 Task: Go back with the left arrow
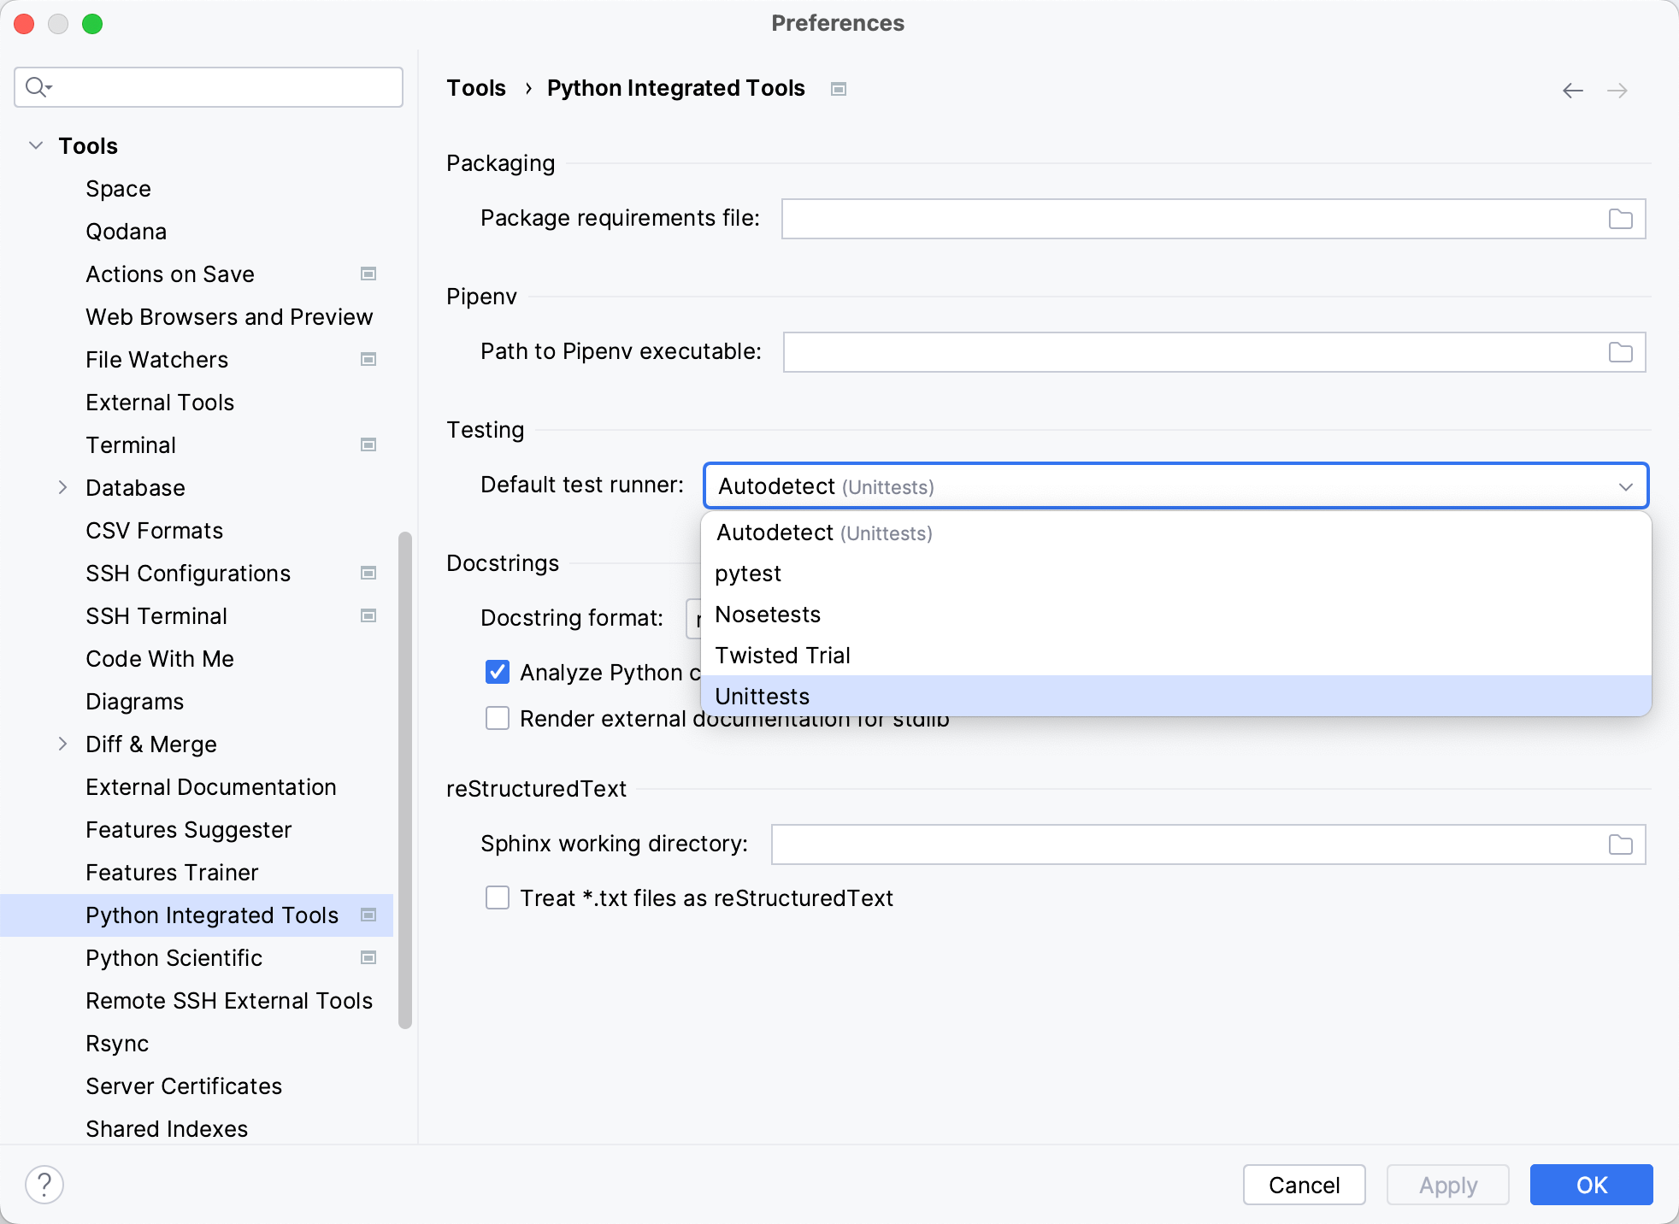1573,91
